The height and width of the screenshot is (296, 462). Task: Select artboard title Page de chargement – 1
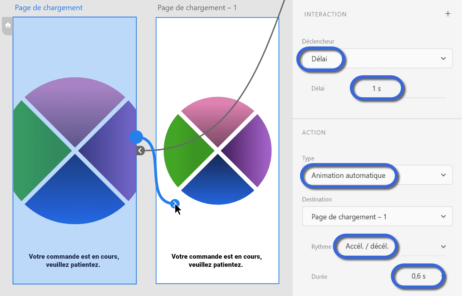pos(197,7)
